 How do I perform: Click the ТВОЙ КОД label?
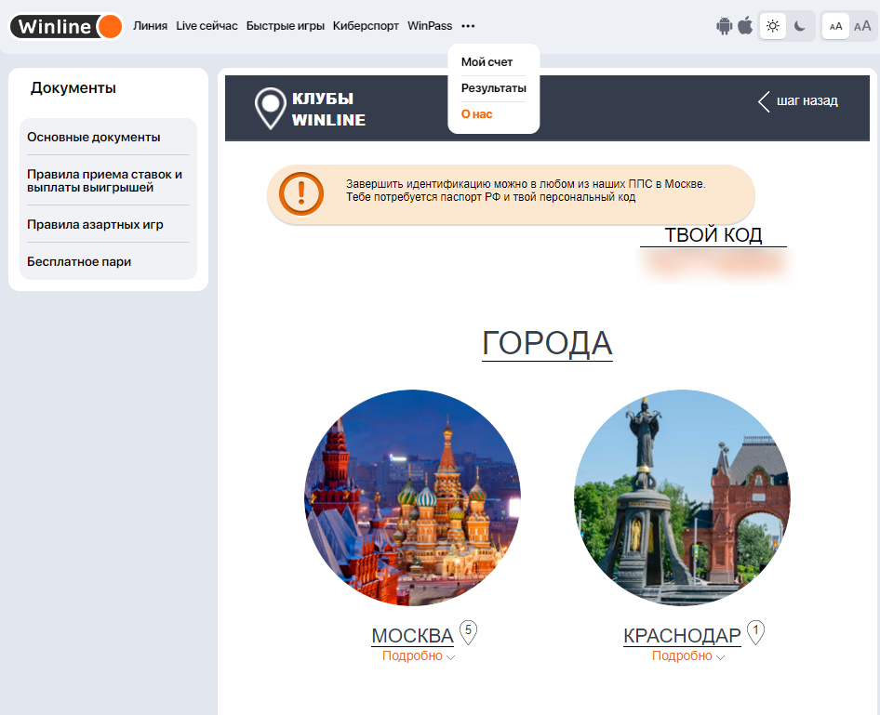pos(713,235)
